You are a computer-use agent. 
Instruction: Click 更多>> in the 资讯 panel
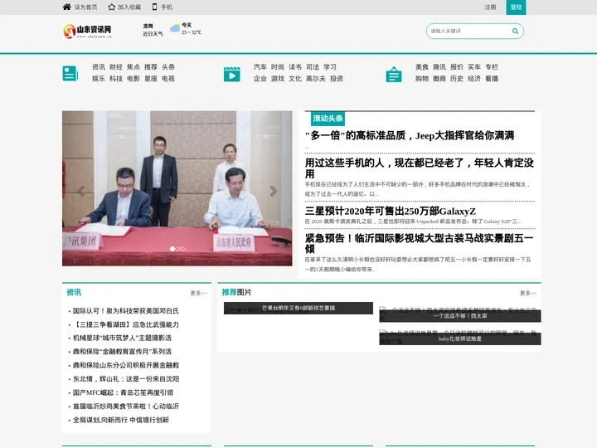tap(199, 293)
